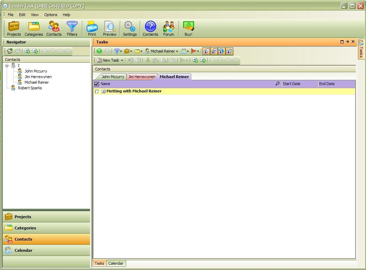Viewport: 366px width, 270px height.
Task: Select Jim Herrewynen in contacts tree
Action: click(38, 77)
